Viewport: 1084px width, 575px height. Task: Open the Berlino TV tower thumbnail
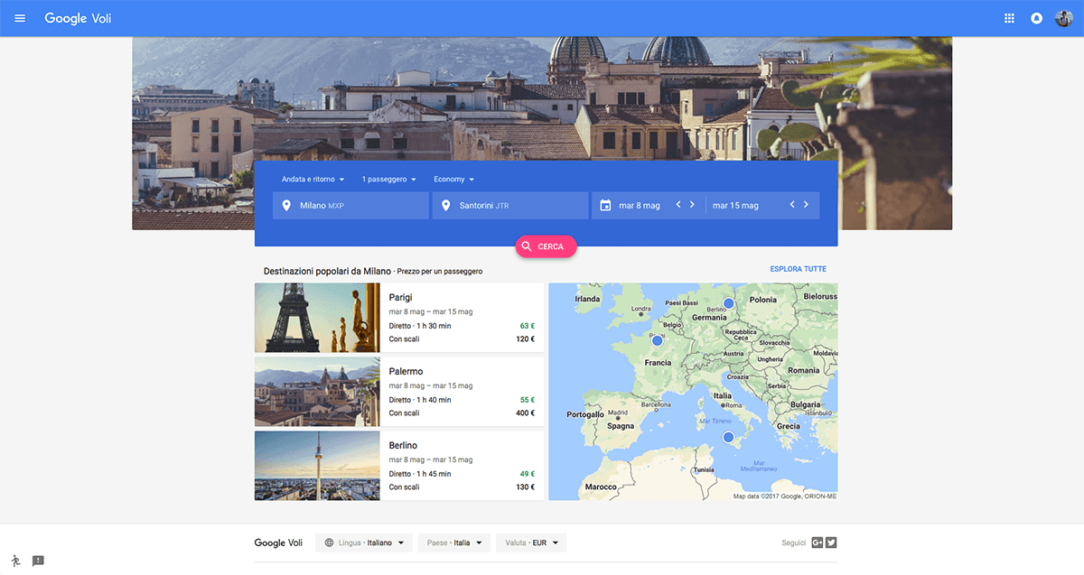coord(317,466)
